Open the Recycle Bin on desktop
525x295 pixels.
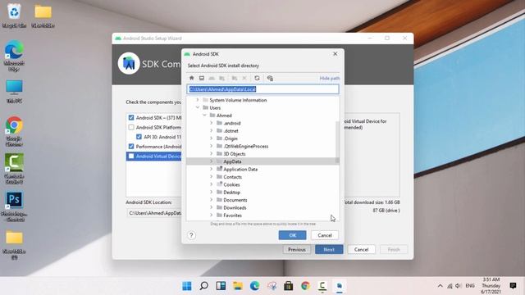[14, 15]
